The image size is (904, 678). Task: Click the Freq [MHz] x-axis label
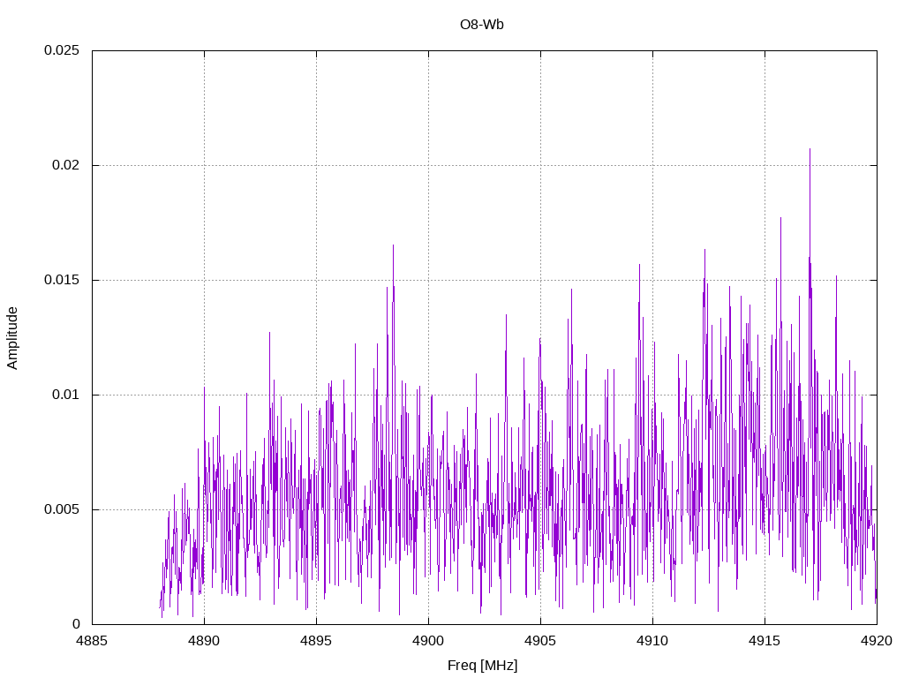click(482, 666)
